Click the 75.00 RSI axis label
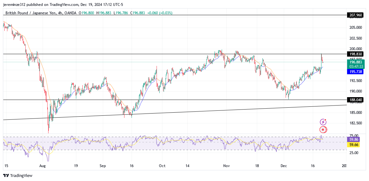 point(354,136)
